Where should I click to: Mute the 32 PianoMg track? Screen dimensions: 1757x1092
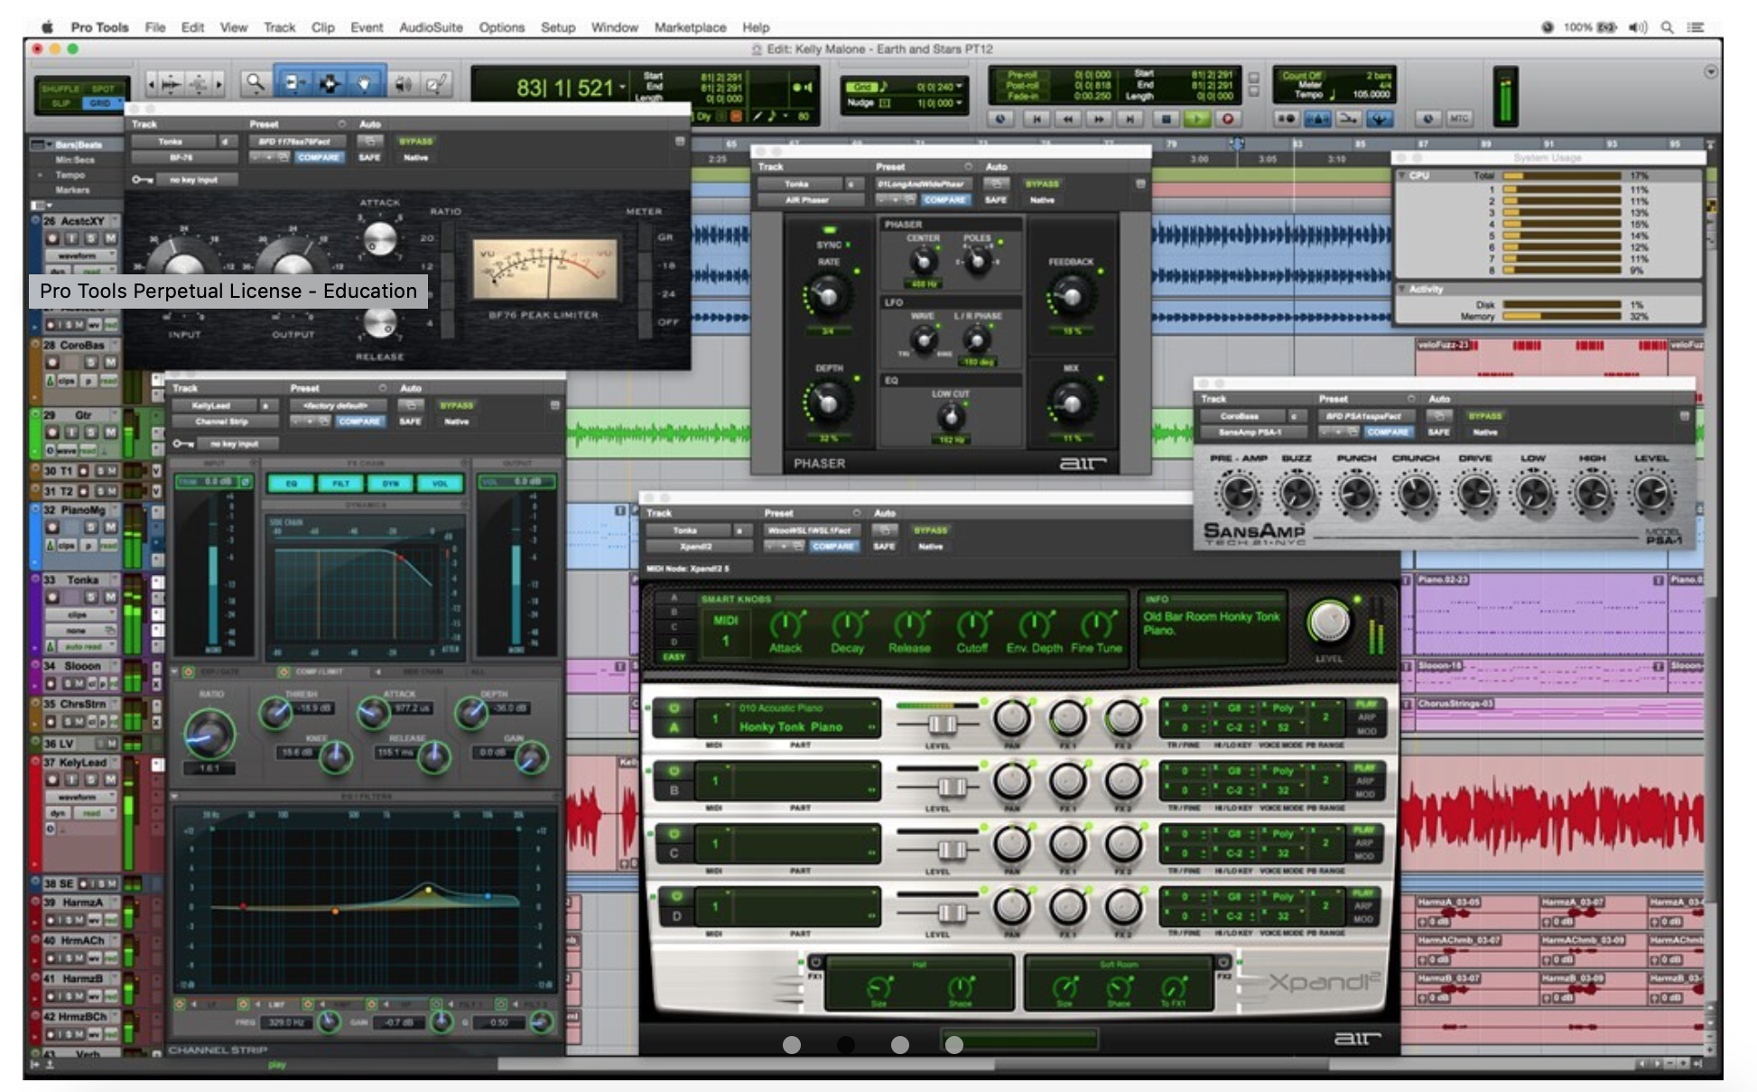point(110,526)
